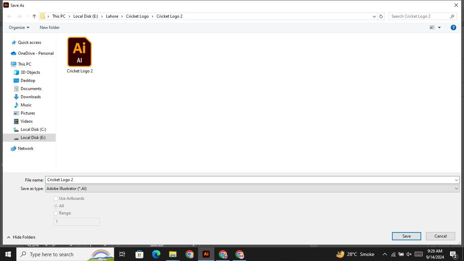The width and height of the screenshot is (464, 261).
Task: Click the muted volume icon
Action: coord(409,254)
